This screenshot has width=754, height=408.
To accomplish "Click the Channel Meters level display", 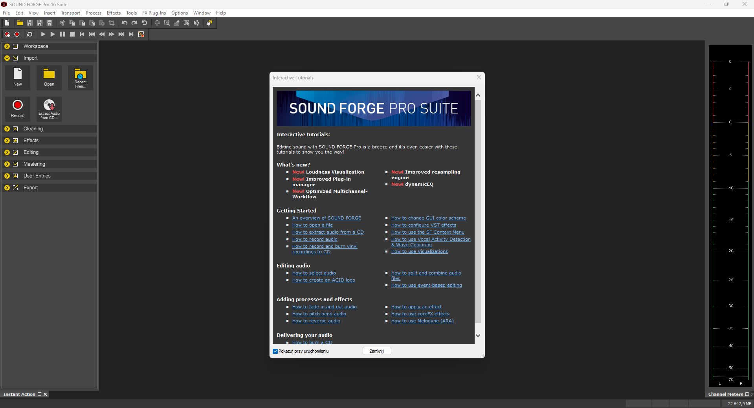I will click(x=730, y=216).
